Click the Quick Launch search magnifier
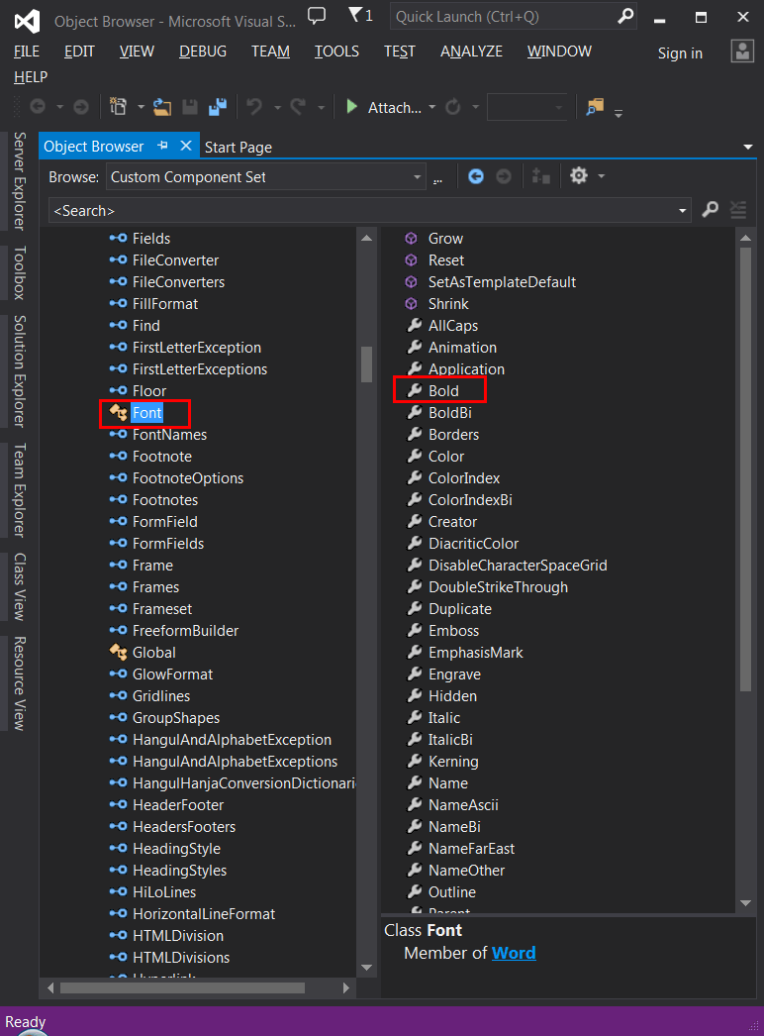 pos(624,17)
